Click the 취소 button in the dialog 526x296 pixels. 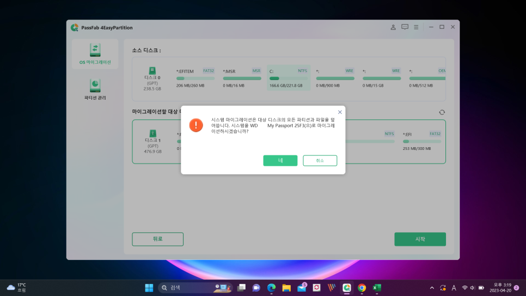[320, 161]
